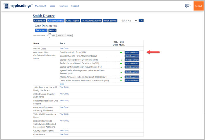Switch to the Letters tab
The image size is (205, 140).
tap(52, 30)
